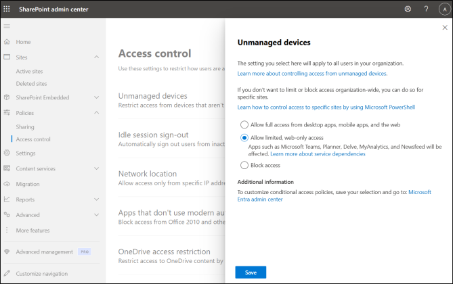Click the Advanced gears icon
The image size is (453, 284).
(7, 214)
